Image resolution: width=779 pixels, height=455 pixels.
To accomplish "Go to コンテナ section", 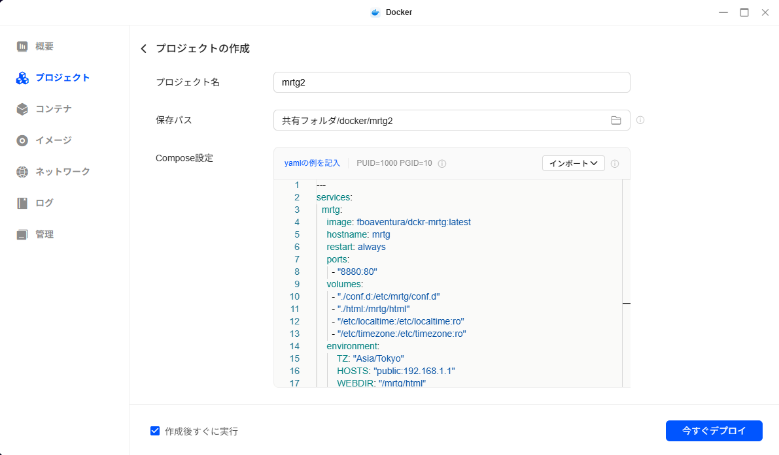I will coord(54,109).
